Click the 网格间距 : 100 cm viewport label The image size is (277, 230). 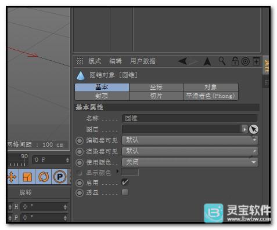point(35,144)
